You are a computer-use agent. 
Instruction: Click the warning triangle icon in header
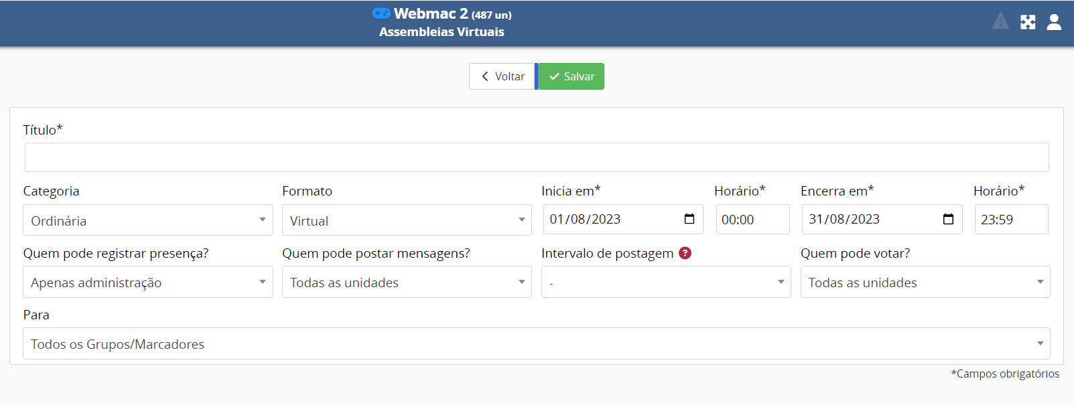tap(1000, 21)
